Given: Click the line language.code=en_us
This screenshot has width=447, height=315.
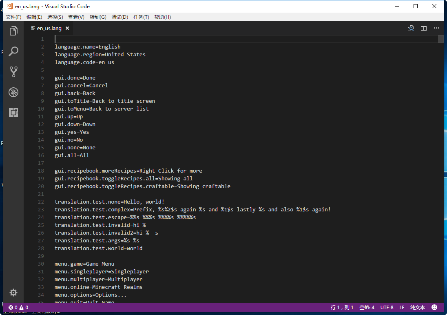Looking at the screenshot, I should pos(84,62).
